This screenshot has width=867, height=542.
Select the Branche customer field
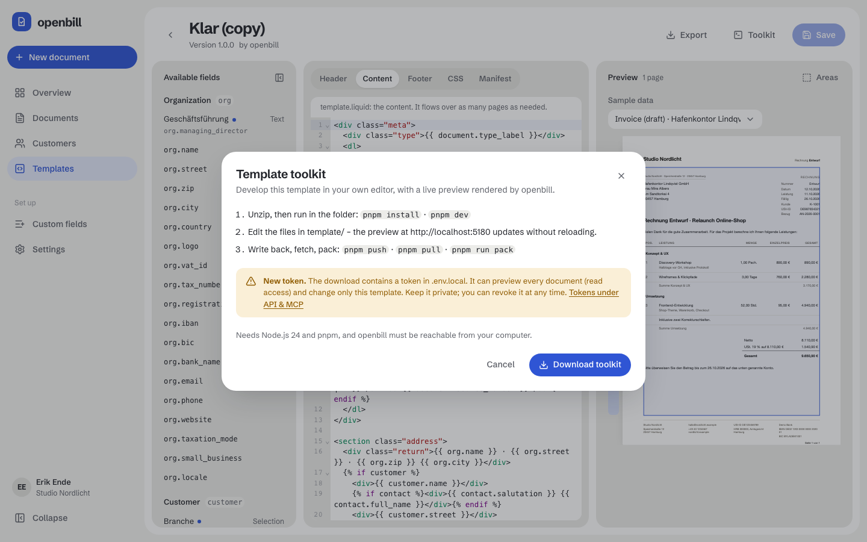pyautogui.click(x=224, y=522)
